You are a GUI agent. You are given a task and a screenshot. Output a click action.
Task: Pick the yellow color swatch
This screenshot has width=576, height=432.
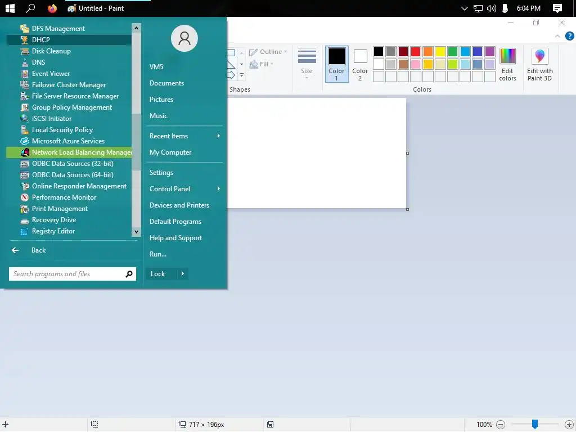pyautogui.click(x=440, y=52)
